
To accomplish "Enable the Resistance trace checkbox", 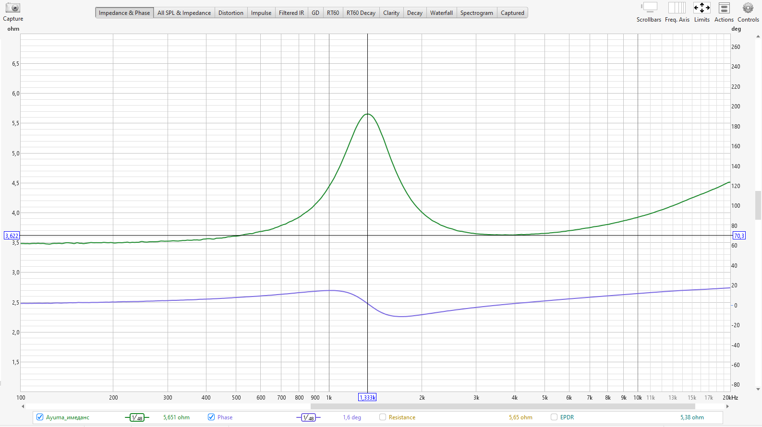I will click(x=383, y=417).
